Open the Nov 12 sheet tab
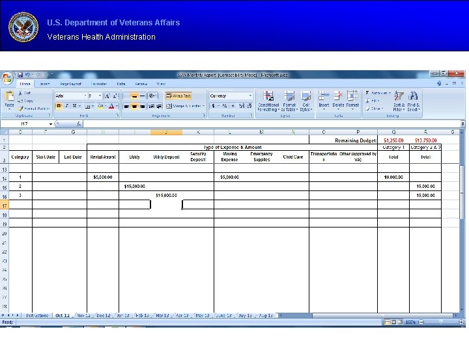 click(x=84, y=315)
